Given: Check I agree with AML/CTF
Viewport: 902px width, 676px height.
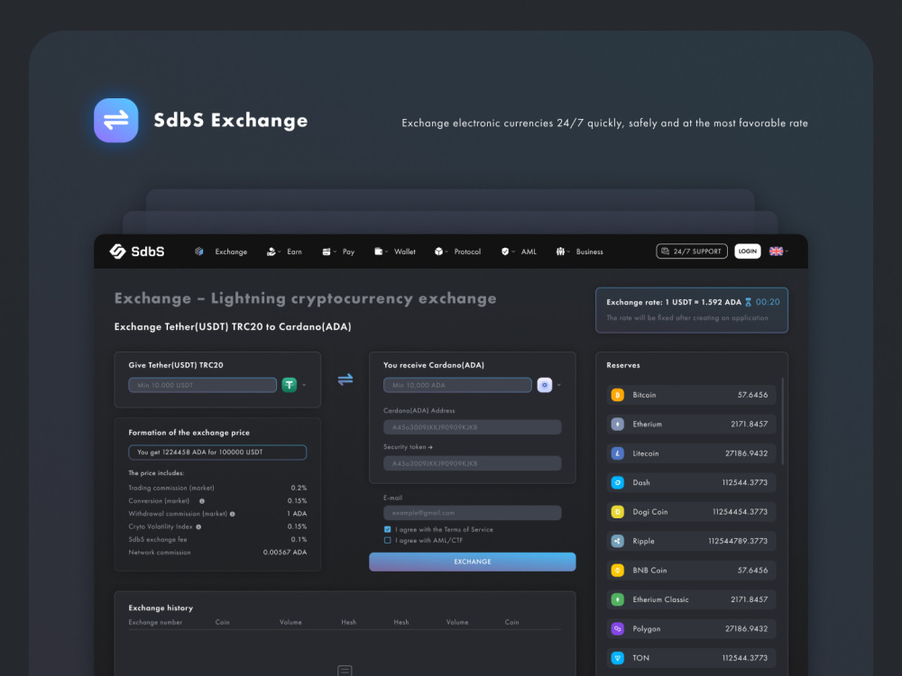Looking at the screenshot, I should point(387,540).
